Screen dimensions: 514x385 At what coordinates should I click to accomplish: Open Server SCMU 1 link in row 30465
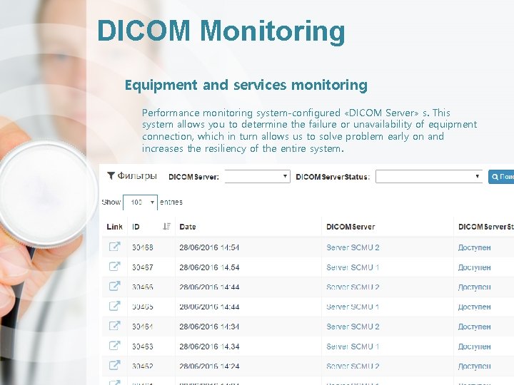(353, 307)
